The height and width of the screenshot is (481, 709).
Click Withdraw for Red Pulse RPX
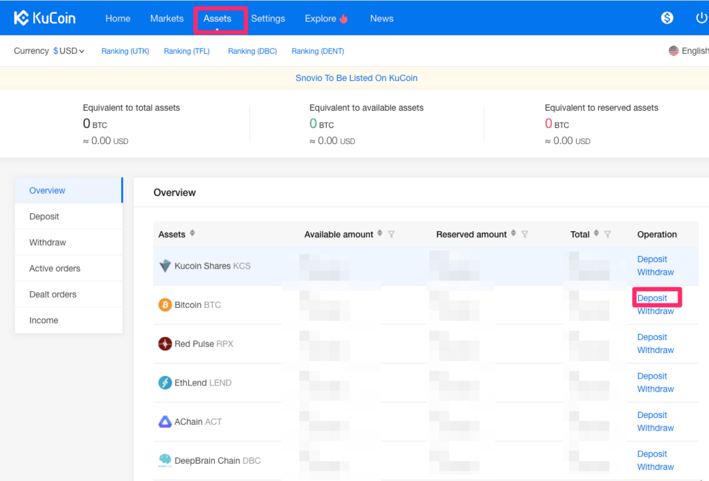(656, 350)
